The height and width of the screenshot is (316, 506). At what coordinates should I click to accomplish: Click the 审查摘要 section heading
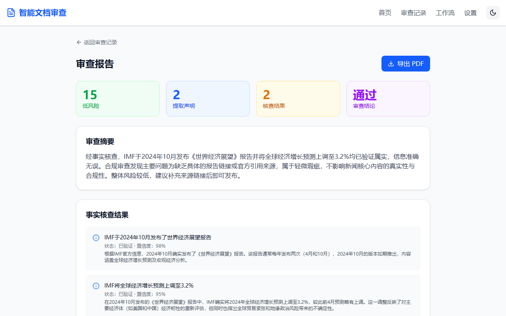click(100, 141)
